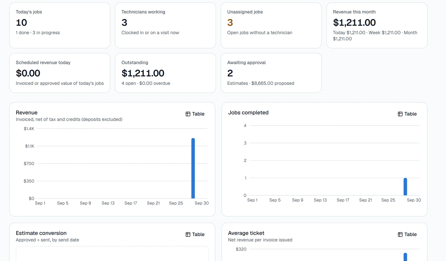This screenshot has width=446, height=261.
Task: Open the Unassigned jobs card
Action: pos(271,25)
